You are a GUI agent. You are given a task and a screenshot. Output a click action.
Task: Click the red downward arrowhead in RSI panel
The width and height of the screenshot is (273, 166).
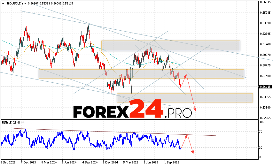point(193,151)
